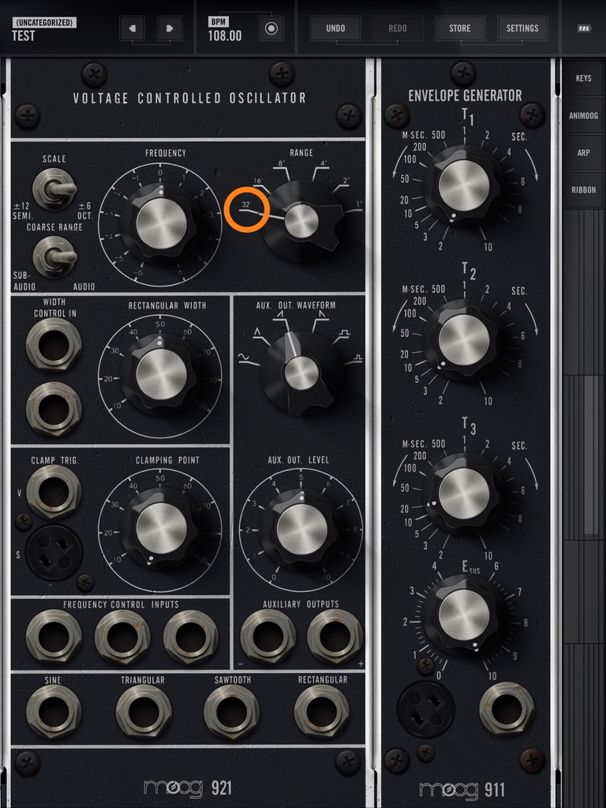Open the RIBBON tab
Screen dimensions: 606x808
point(583,189)
